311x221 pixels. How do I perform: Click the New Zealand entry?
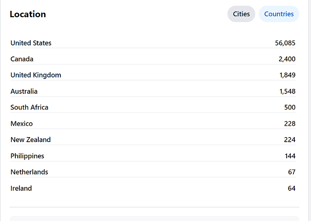point(31,140)
